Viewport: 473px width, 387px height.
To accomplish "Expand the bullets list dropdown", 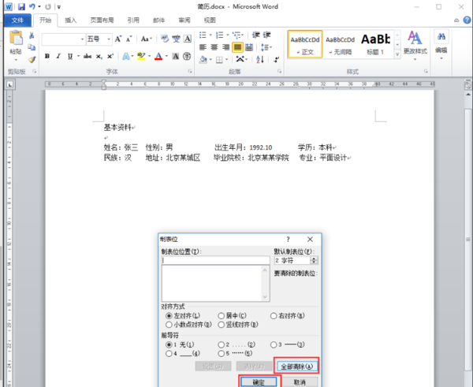I will [x=210, y=35].
